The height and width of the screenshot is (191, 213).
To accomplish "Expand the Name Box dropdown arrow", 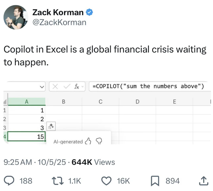I will coord(42,86).
